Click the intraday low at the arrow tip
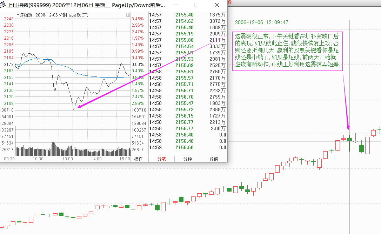 [73, 109]
